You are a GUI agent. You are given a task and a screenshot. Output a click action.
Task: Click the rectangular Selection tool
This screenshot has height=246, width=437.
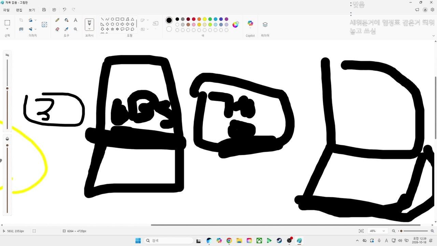click(x=7, y=23)
